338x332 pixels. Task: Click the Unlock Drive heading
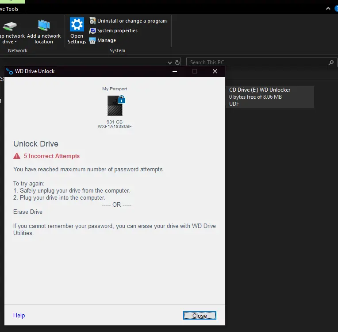tap(36, 144)
